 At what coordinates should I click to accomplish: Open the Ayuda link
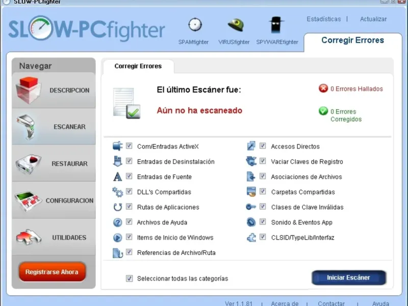(x=380, y=303)
